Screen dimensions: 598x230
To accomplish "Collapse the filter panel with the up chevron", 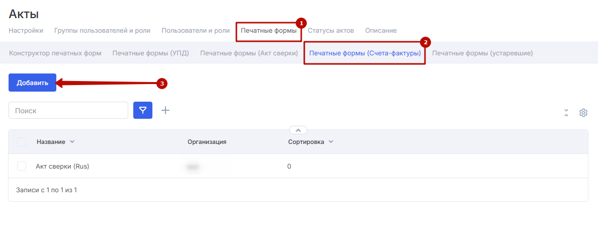I will (x=298, y=130).
